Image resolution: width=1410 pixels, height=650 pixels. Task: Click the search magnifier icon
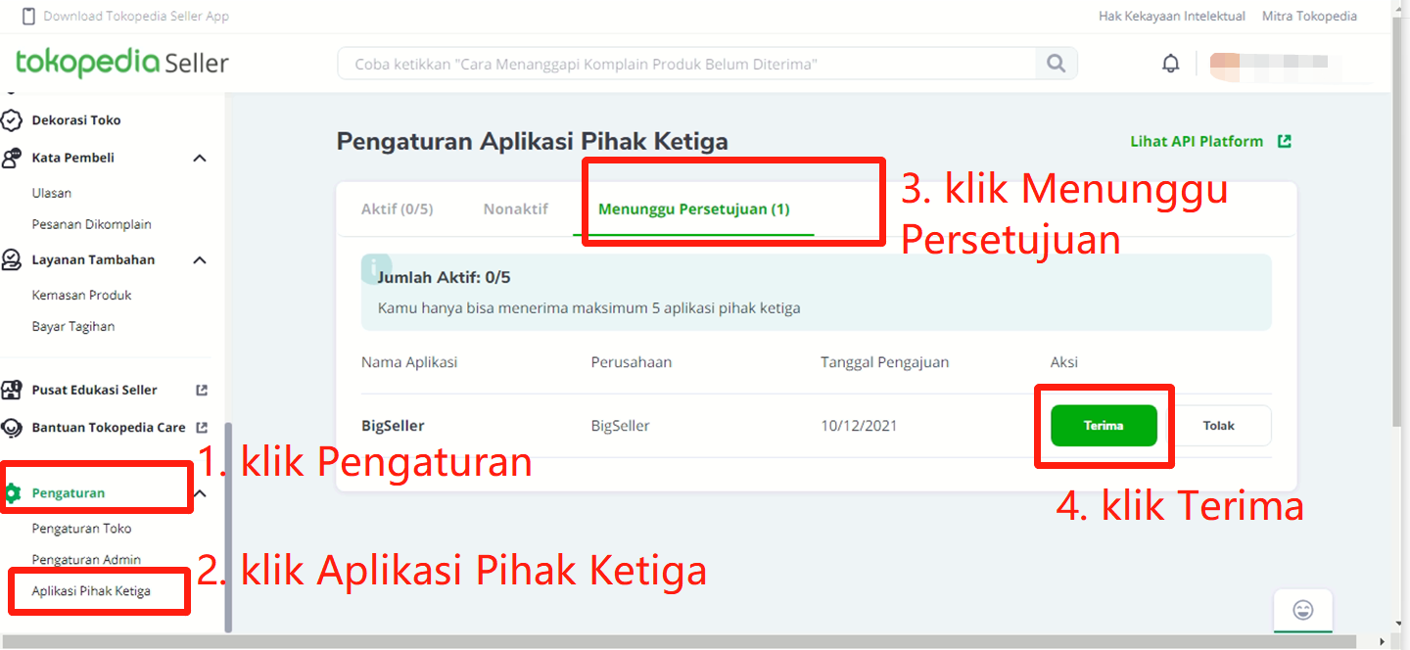click(x=1056, y=64)
